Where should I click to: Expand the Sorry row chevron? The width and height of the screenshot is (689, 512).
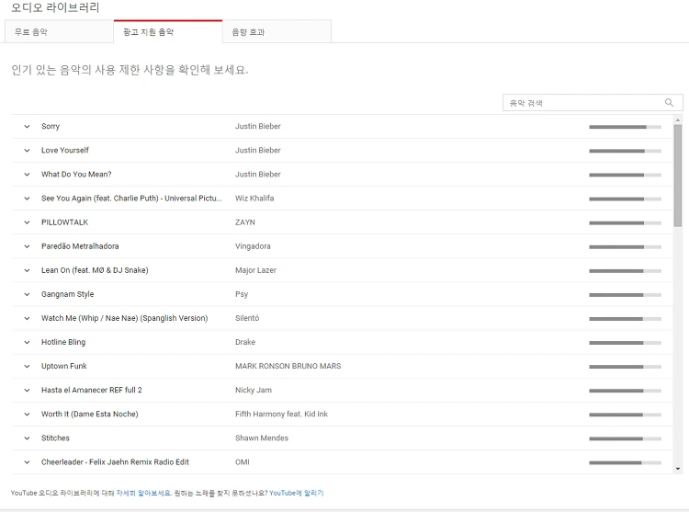click(27, 127)
